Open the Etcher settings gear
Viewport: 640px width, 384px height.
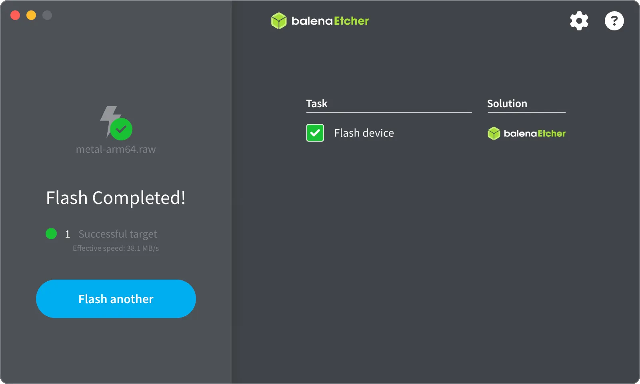pyautogui.click(x=579, y=21)
